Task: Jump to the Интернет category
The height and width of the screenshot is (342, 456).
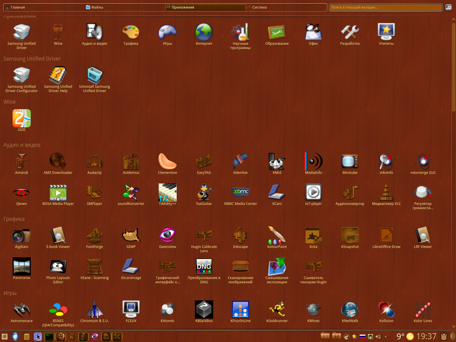Action: pyautogui.click(x=204, y=35)
